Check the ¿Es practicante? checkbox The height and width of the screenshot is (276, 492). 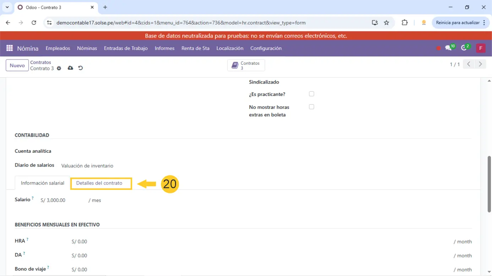311,94
